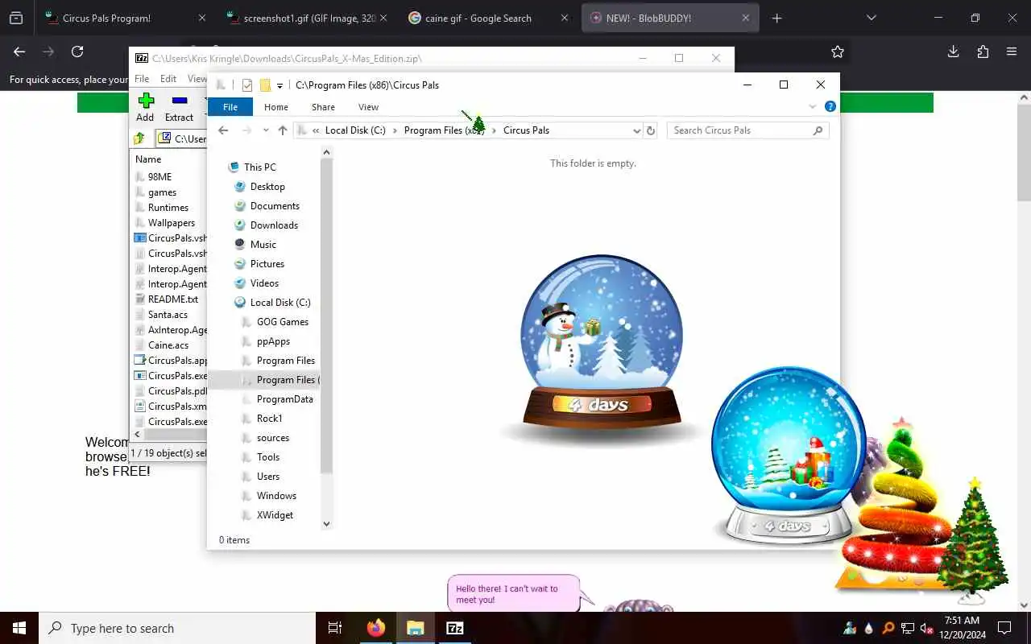Select Downloads in the navigation pane

point(274,225)
